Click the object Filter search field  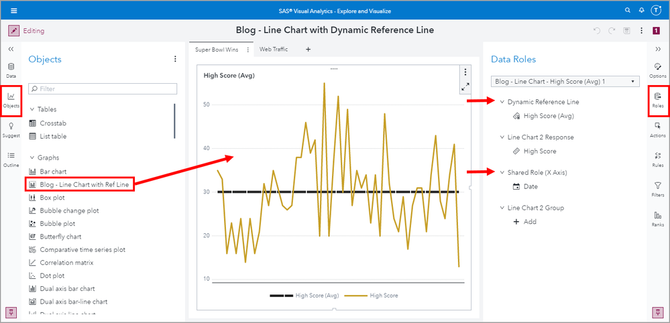pos(103,88)
